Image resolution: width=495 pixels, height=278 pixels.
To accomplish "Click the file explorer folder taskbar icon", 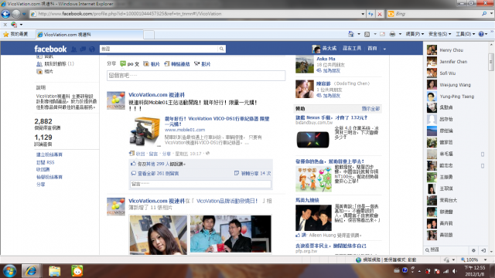I will 55,271.
